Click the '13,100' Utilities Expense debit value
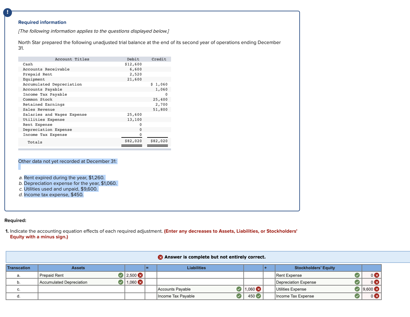 [x=135, y=120]
